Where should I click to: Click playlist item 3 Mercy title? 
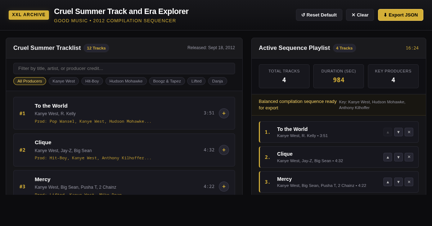[x=284, y=179]
